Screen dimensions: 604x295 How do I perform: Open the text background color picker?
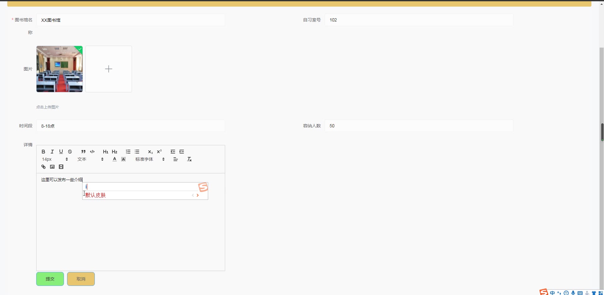tap(123, 159)
